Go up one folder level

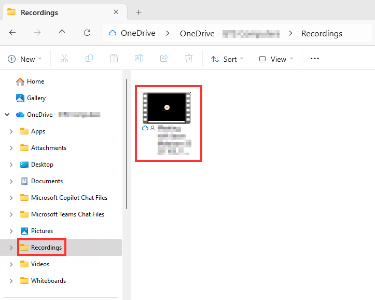tap(62, 33)
